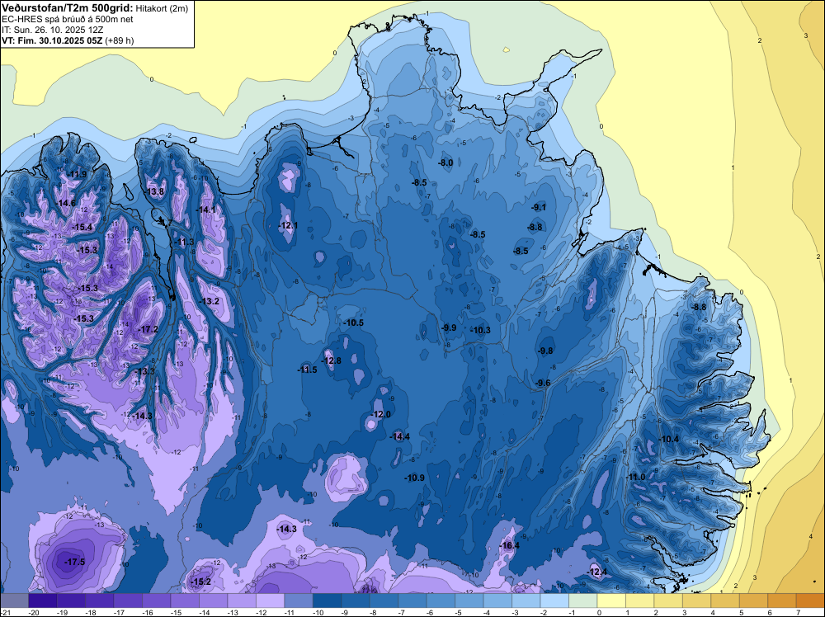Screen dimensions: 825x617
Task: Click the -11.3 temperature value
Action: tap(185, 242)
